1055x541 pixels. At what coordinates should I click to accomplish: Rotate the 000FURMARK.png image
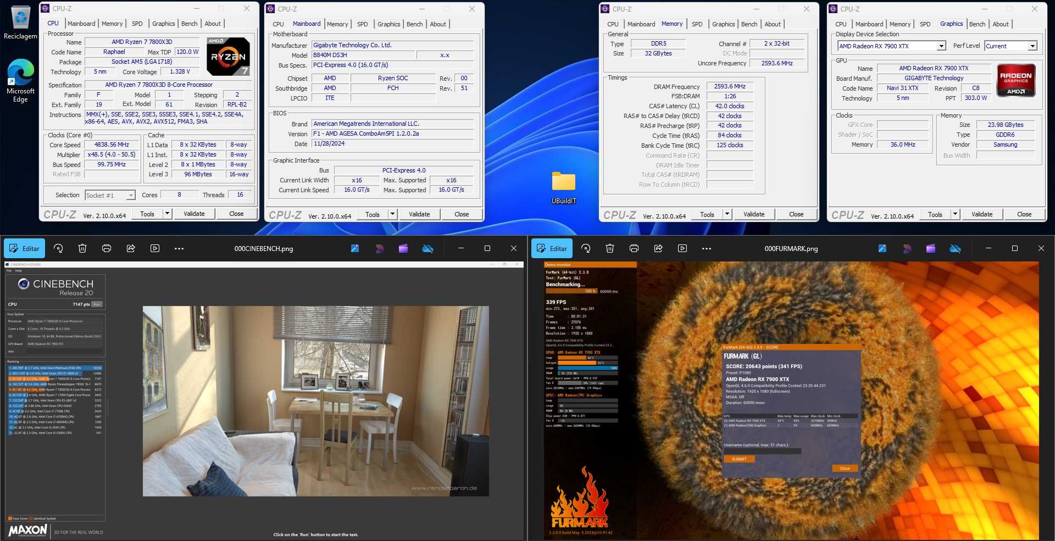pos(586,248)
